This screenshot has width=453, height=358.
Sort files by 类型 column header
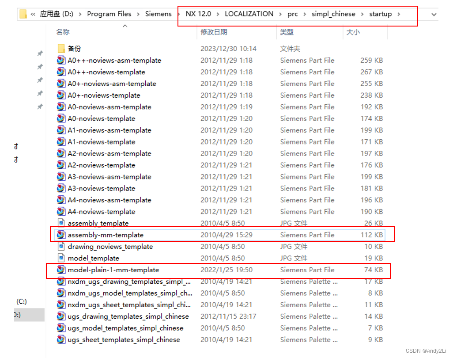click(287, 32)
